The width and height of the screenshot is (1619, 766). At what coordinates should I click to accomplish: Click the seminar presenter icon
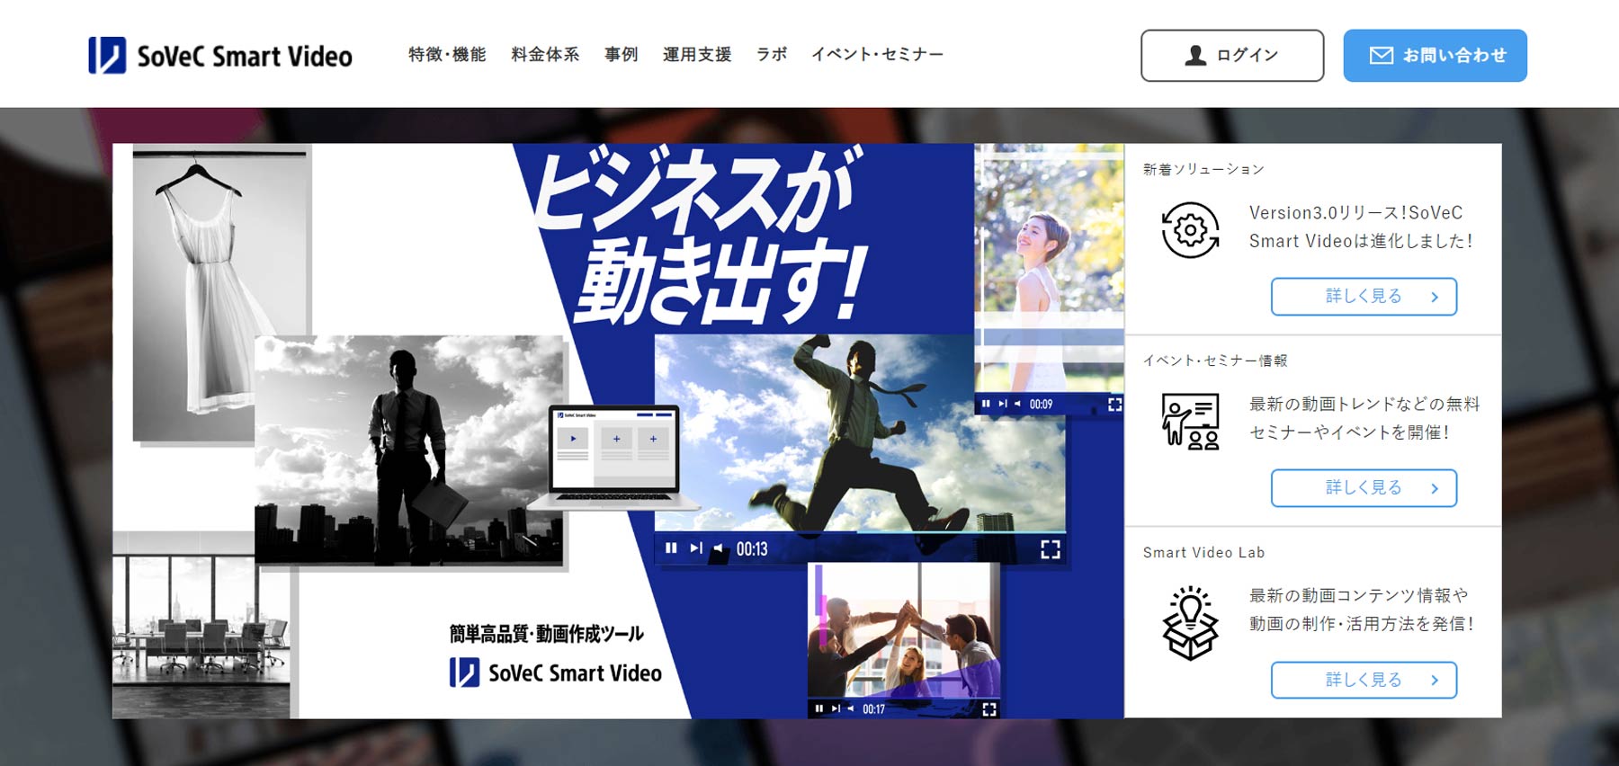point(1190,421)
